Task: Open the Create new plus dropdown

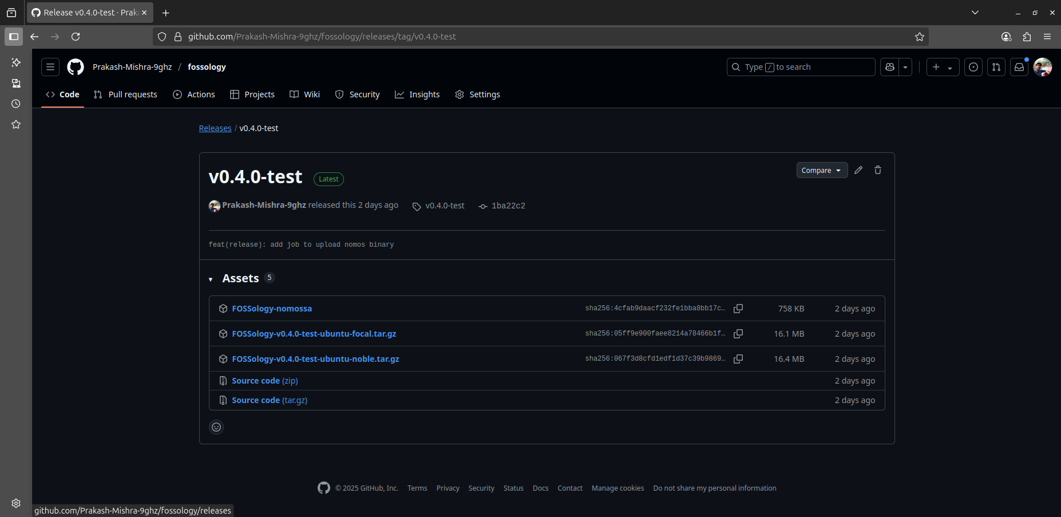Action: [943, 67]
